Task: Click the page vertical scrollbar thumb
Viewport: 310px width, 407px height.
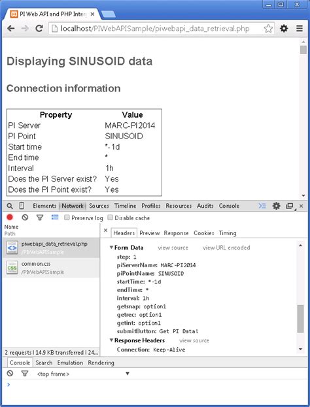Action: click(x=303, y=50)
